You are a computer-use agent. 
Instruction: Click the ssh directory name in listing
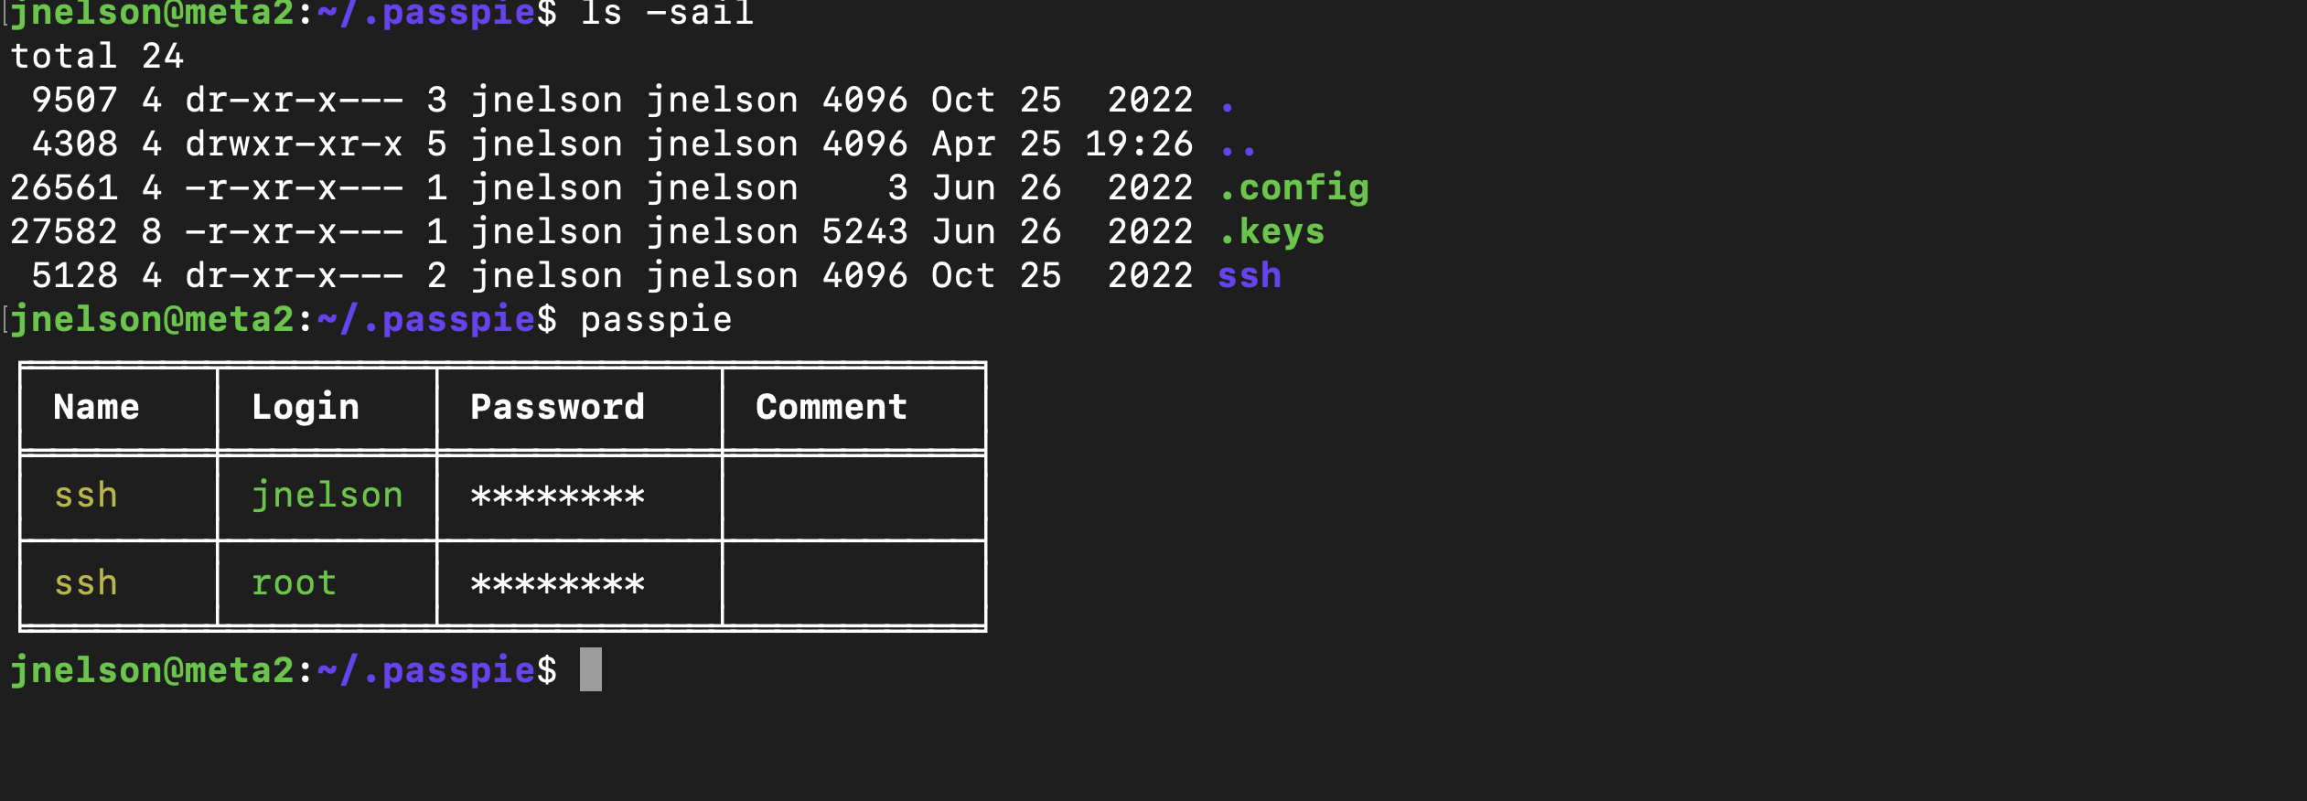point(1250,276)
